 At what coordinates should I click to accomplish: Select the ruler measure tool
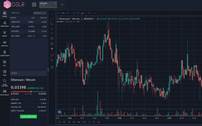pyautogui.click(x=52, y=55)
